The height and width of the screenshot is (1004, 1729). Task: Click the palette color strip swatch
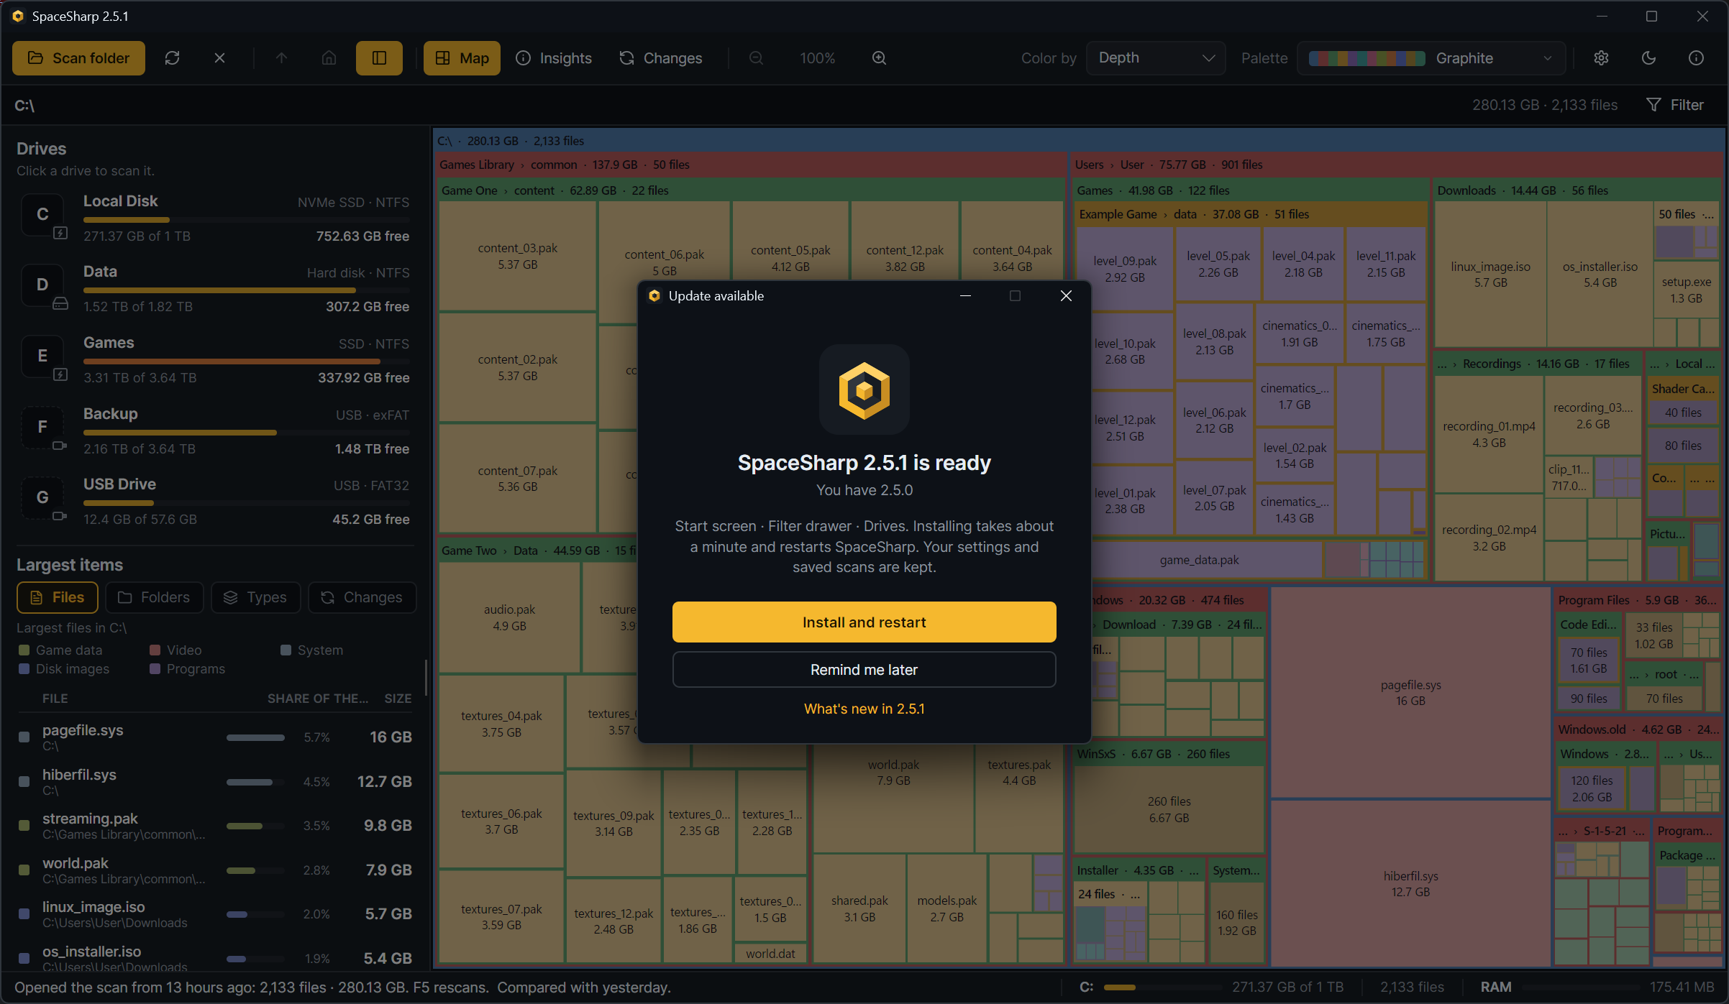pos(1367,58)
